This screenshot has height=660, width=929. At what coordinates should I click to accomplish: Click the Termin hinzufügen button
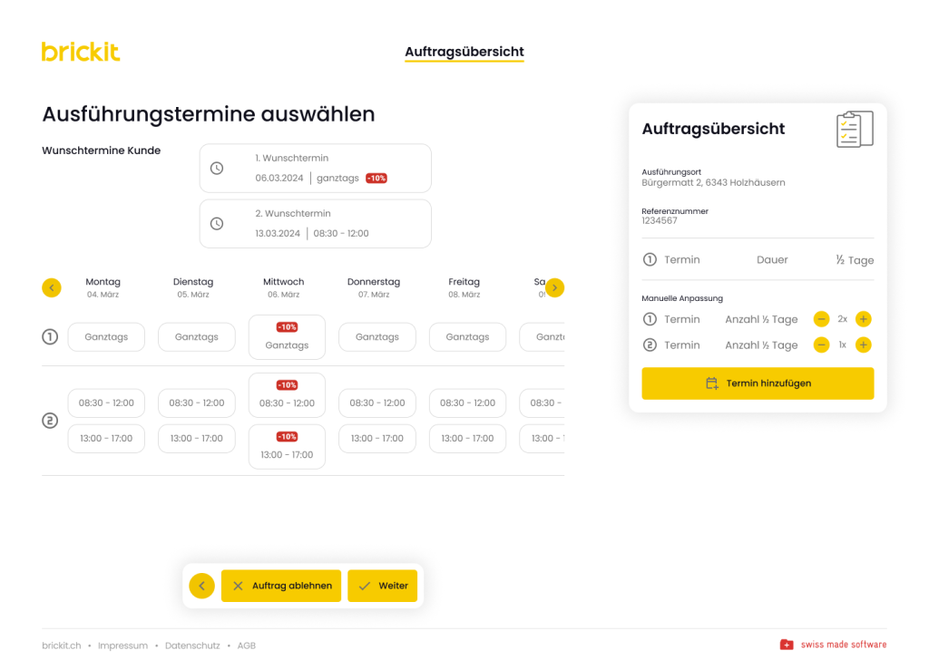point(758,383)
